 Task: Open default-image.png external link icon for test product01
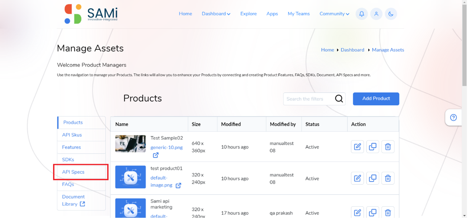coord(178,185)
